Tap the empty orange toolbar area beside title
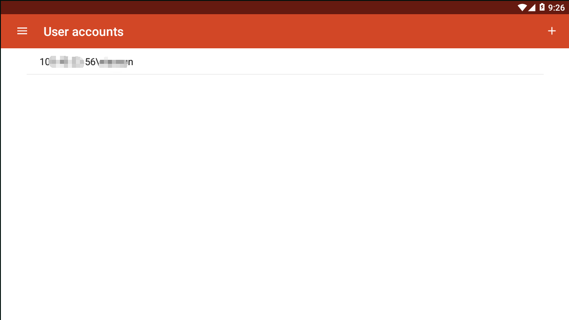The height and width of the screenshot is (320, 569). (x=333, y=31)
